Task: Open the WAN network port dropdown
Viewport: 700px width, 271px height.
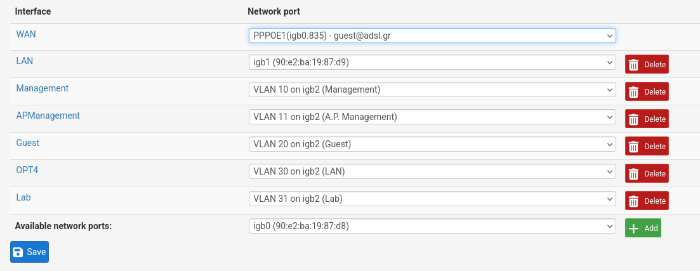Action: tap(432, 35)
